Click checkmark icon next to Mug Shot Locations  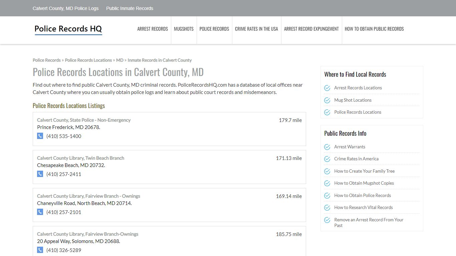[327, 100]
